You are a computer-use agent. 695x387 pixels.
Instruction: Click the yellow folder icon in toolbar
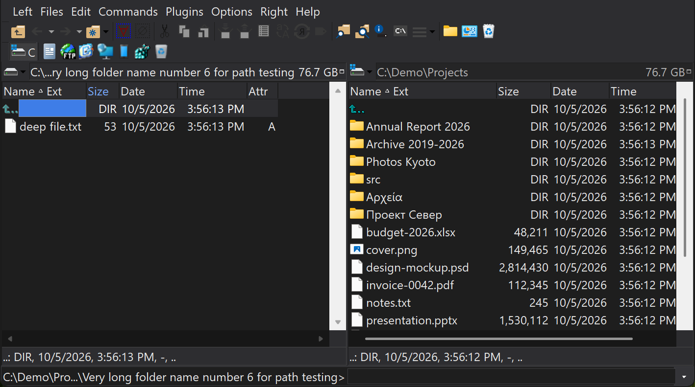[450, 32]
